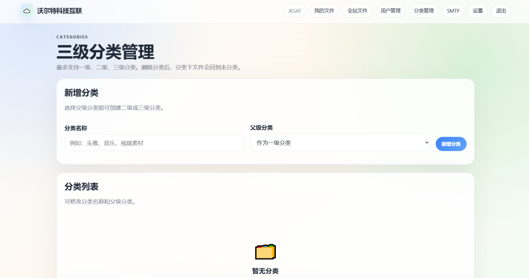Open the 设置 nav item
This screenshot has width=529, height=278.
pyautogui.click(x=478, y=11)
